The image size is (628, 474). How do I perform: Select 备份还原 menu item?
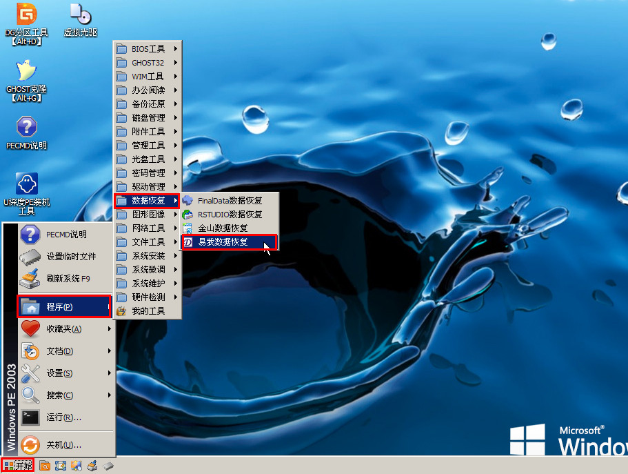point(147,104)
